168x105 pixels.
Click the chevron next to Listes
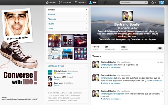[x=86, y=28]
